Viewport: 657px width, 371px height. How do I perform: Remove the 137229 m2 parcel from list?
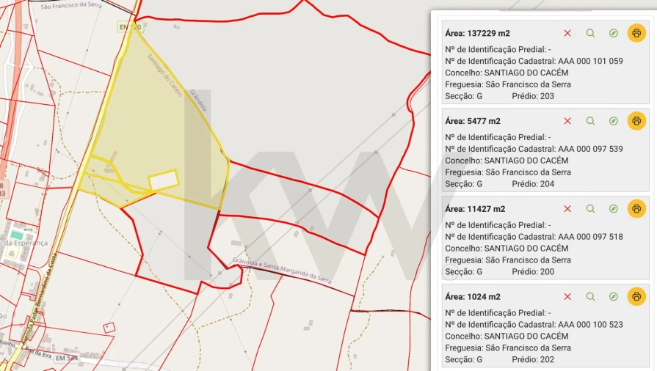[x=567, y=33]
